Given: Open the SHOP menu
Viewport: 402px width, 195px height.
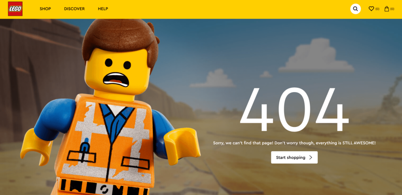Looking at the screenshot, I should (45, 9).
